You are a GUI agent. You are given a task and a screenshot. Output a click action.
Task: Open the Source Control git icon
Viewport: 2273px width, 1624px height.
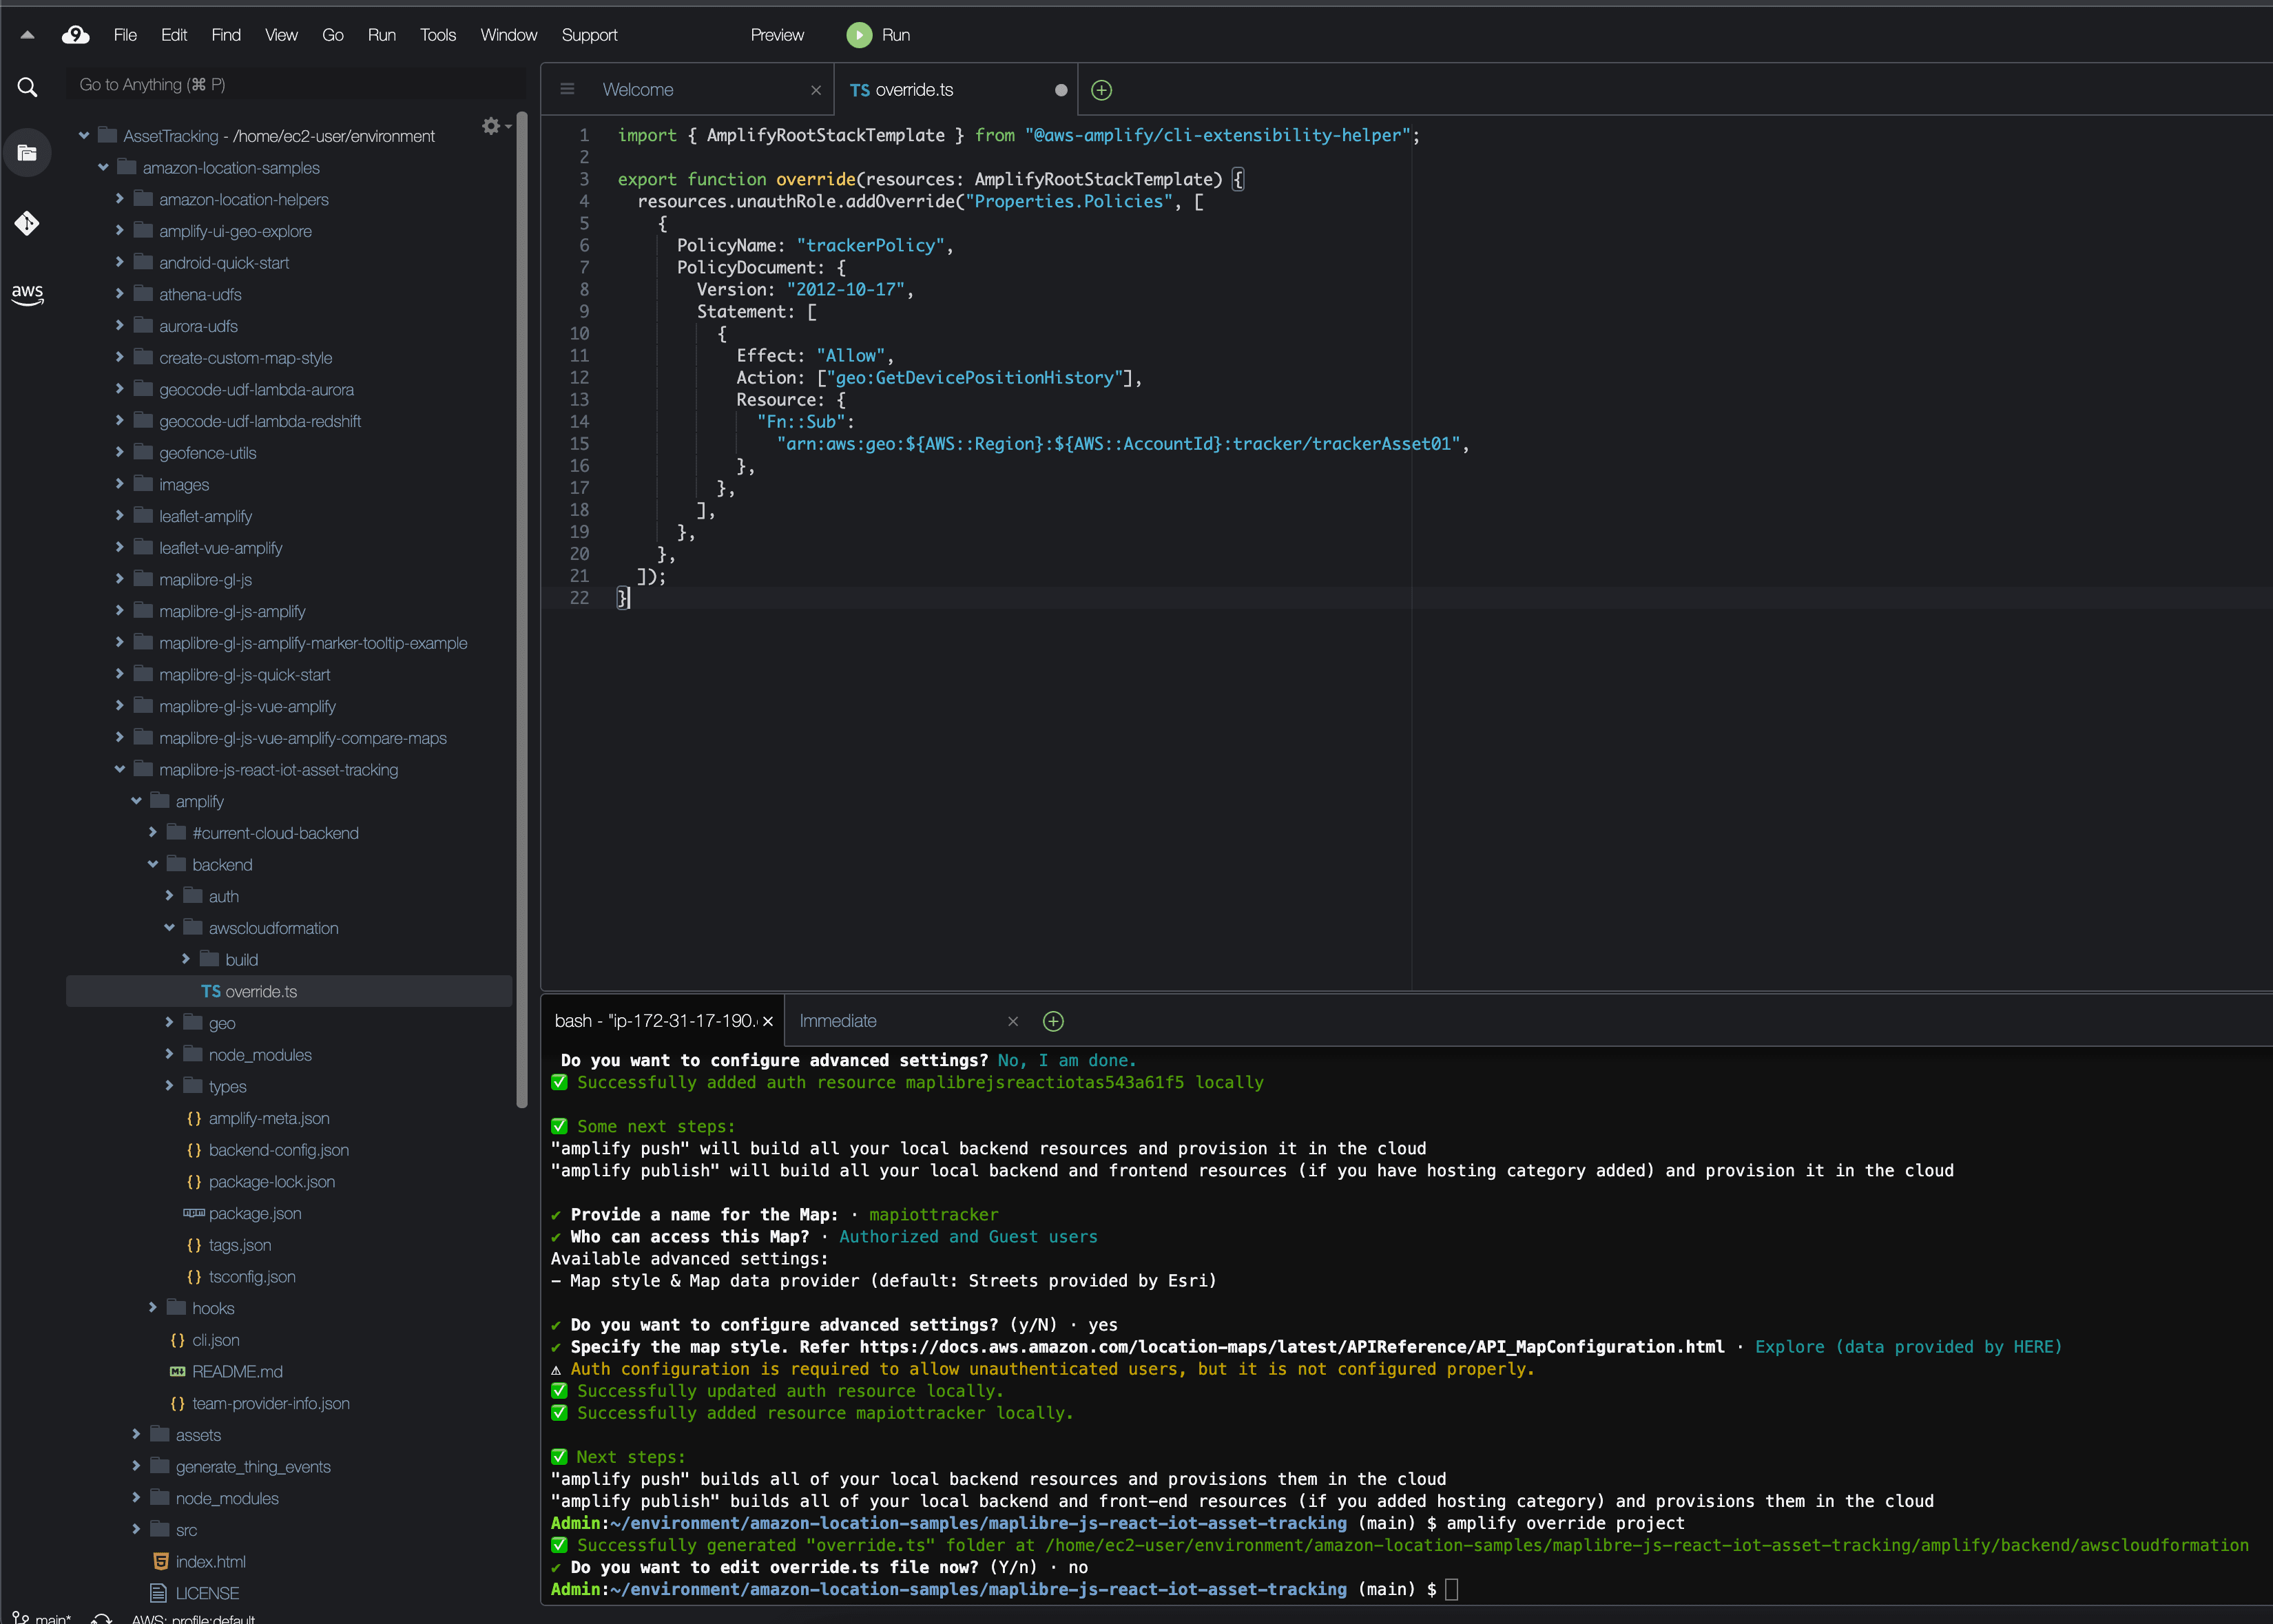[x=27, y=222]
